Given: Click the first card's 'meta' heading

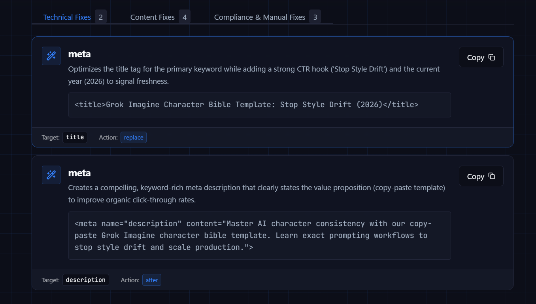Looking at the screenshot, I should click(79, 54).
